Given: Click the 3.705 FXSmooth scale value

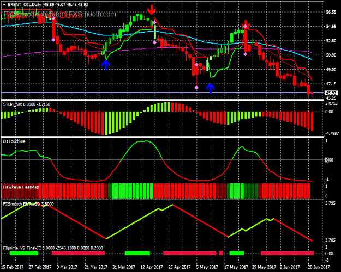Looking at the screenshot, I should coord(330,240).
